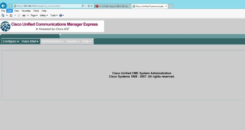Click the compatibility view icon in address bar
The height and width of the screenshot is (130, 245).
point(89,6)
